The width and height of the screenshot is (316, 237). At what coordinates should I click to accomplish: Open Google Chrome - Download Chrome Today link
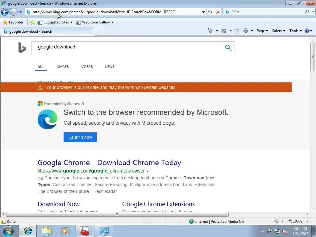pyautogui.click(x=110, y=163)
